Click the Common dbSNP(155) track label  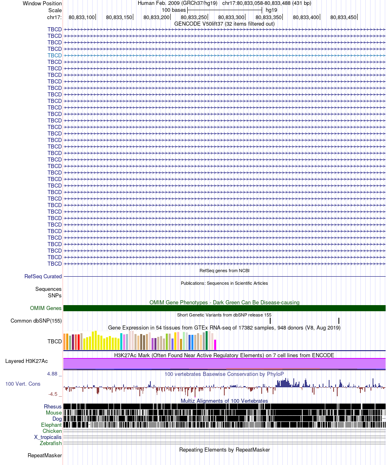tap(36, 321)
